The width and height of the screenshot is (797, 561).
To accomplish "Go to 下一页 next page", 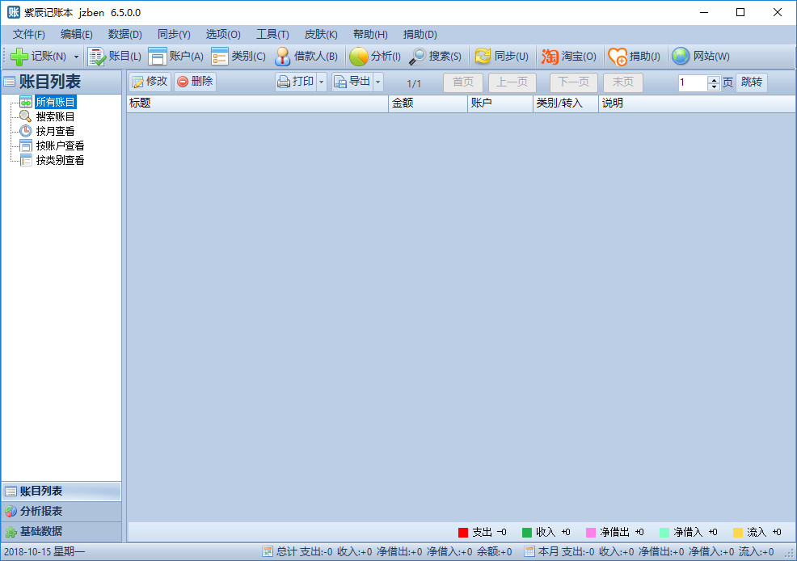I will 574,82.
